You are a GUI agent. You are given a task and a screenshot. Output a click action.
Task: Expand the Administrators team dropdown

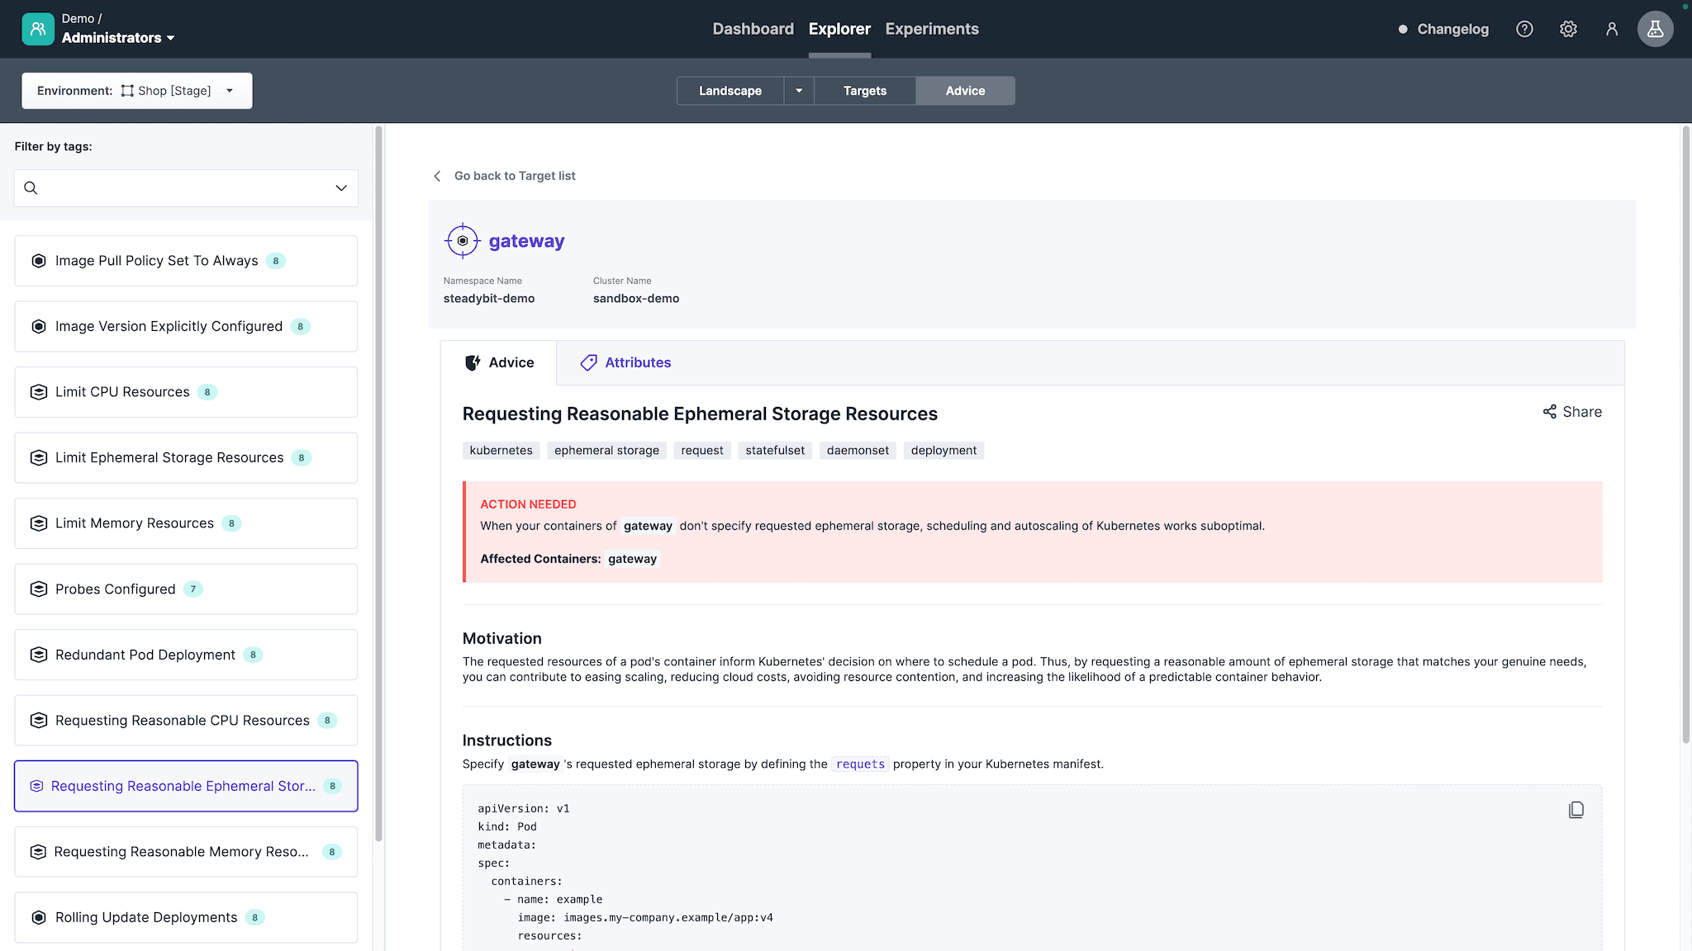tap(117, 38)
